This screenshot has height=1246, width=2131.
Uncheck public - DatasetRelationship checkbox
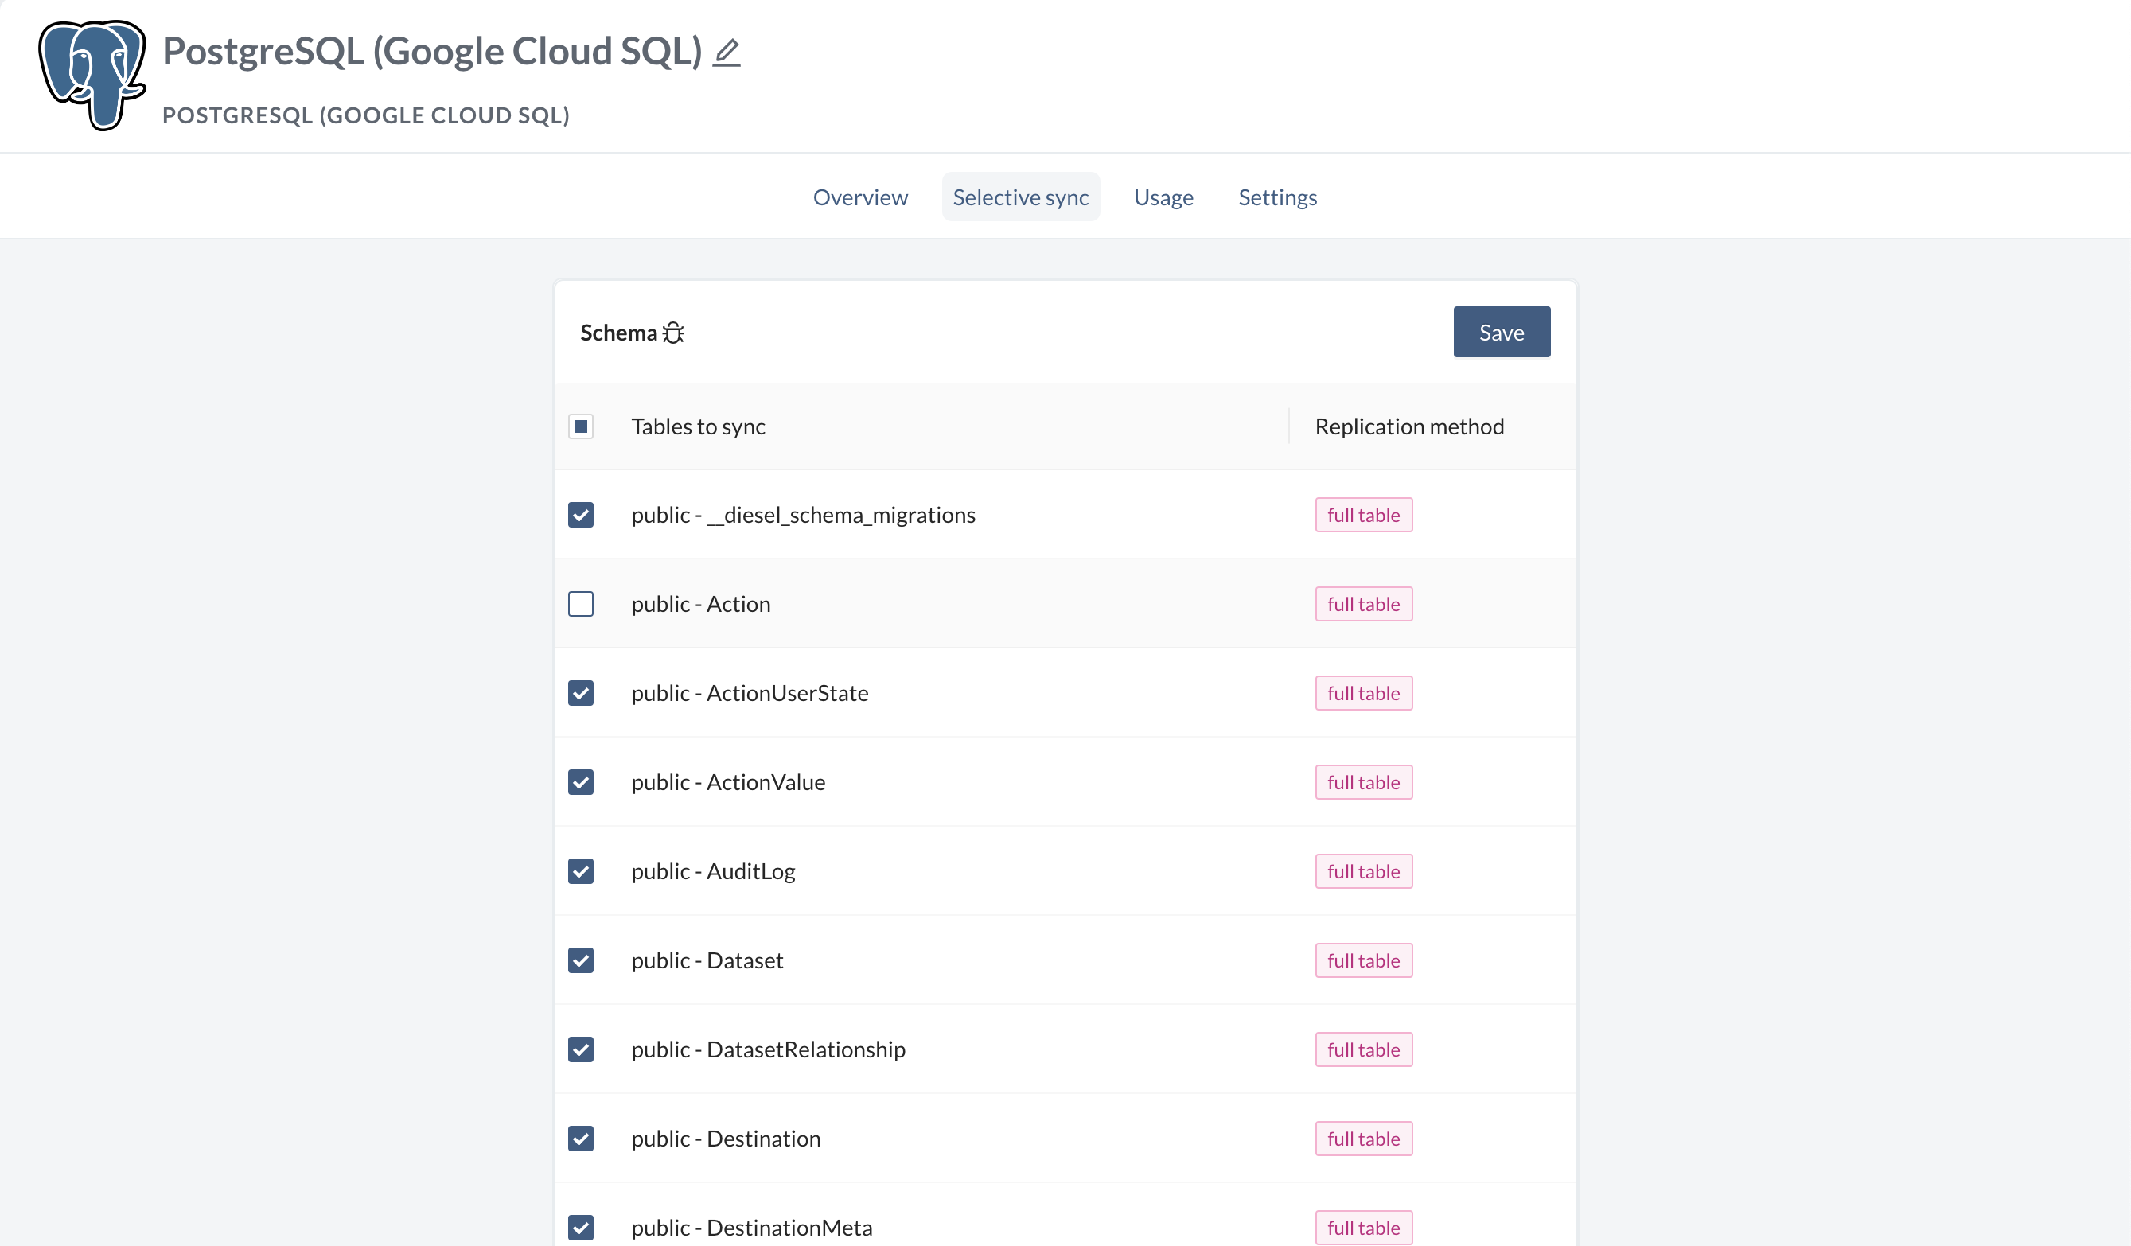[581, 1050]
